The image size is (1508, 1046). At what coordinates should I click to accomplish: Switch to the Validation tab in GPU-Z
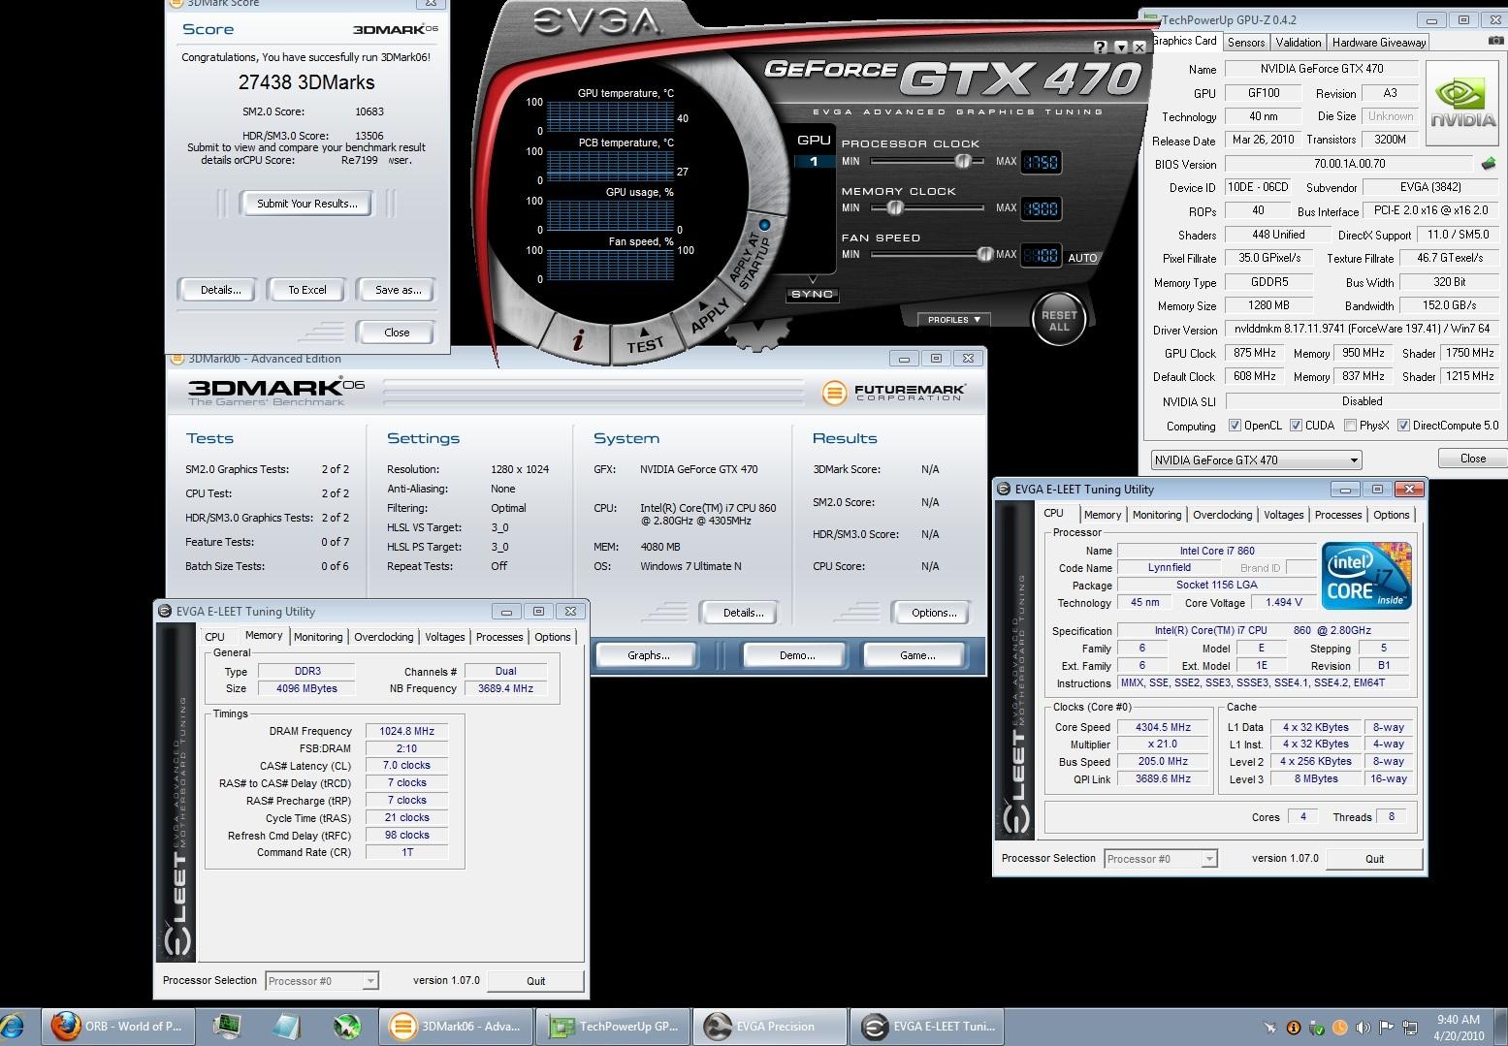pos(1298,43)
